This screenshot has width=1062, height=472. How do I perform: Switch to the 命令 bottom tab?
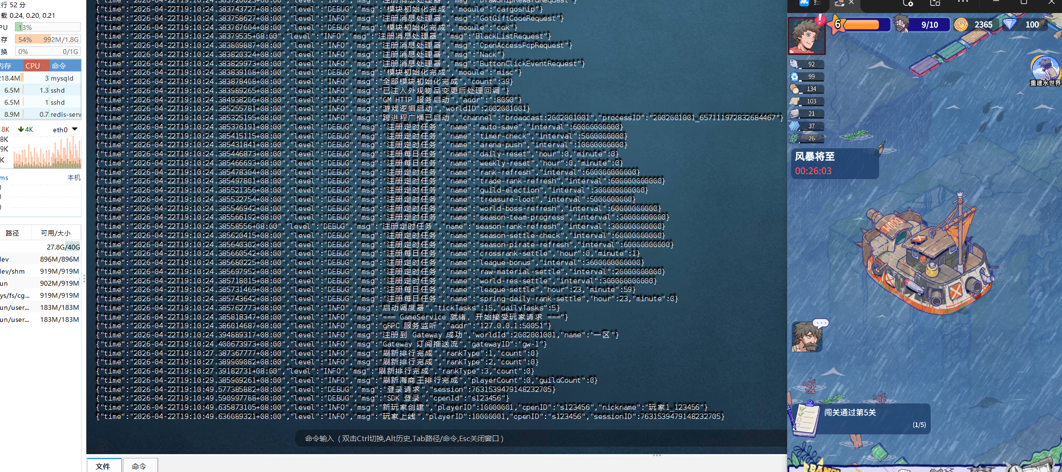point(139,466)
